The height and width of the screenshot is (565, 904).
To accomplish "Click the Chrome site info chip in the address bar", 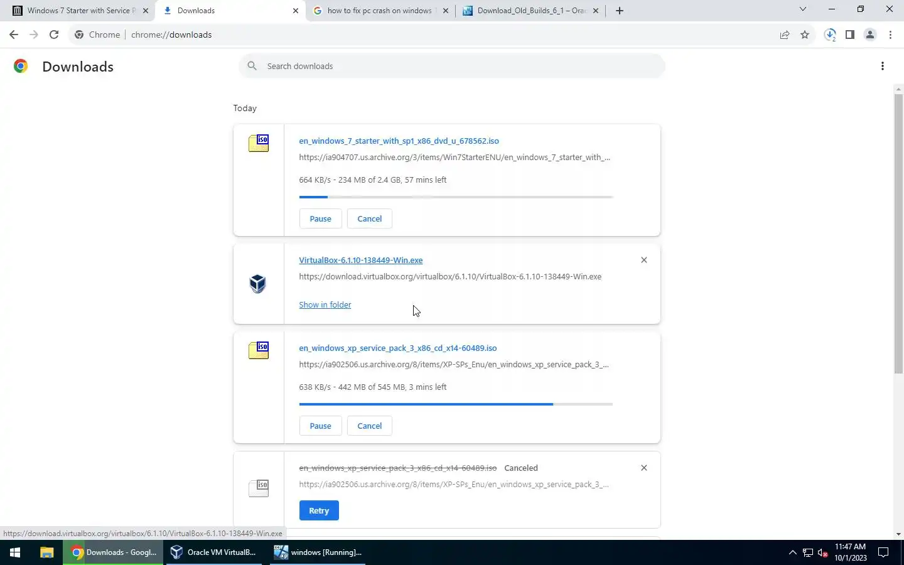I will coord(97,35).
